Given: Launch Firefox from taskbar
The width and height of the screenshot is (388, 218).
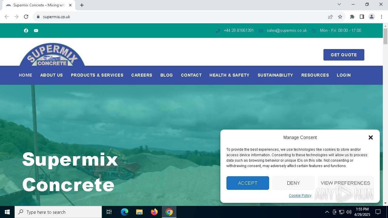Looking at the screenshot, I should [154, 212].
